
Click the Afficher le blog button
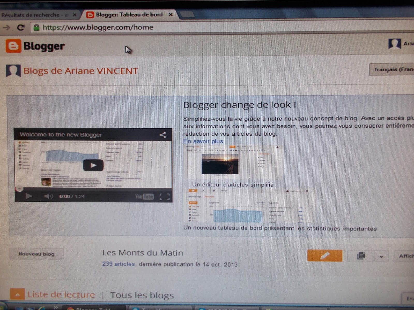[x=404, y=256]
